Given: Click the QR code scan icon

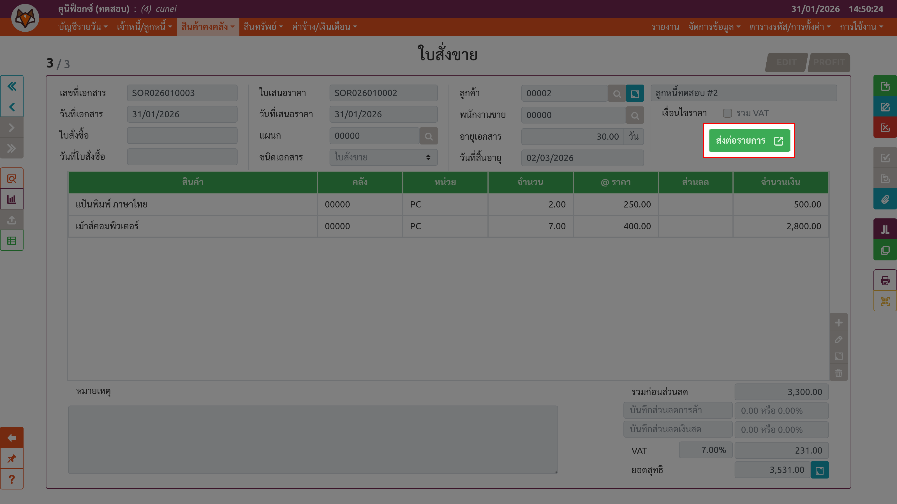Looking at the screenshot, I should pos(885,301).
